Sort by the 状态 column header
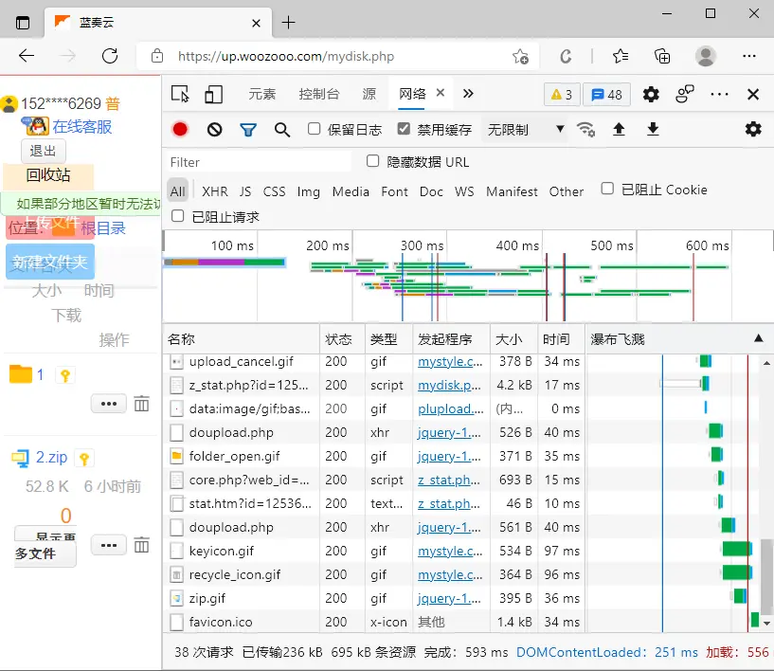The height and width of the screenshot is (671, 774). [x=342, y=339]
